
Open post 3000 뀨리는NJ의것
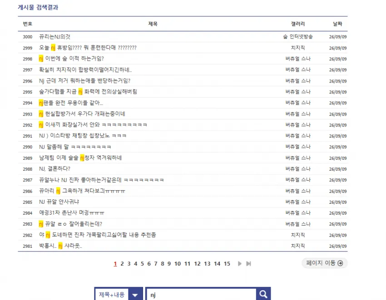tap(54, 37)
